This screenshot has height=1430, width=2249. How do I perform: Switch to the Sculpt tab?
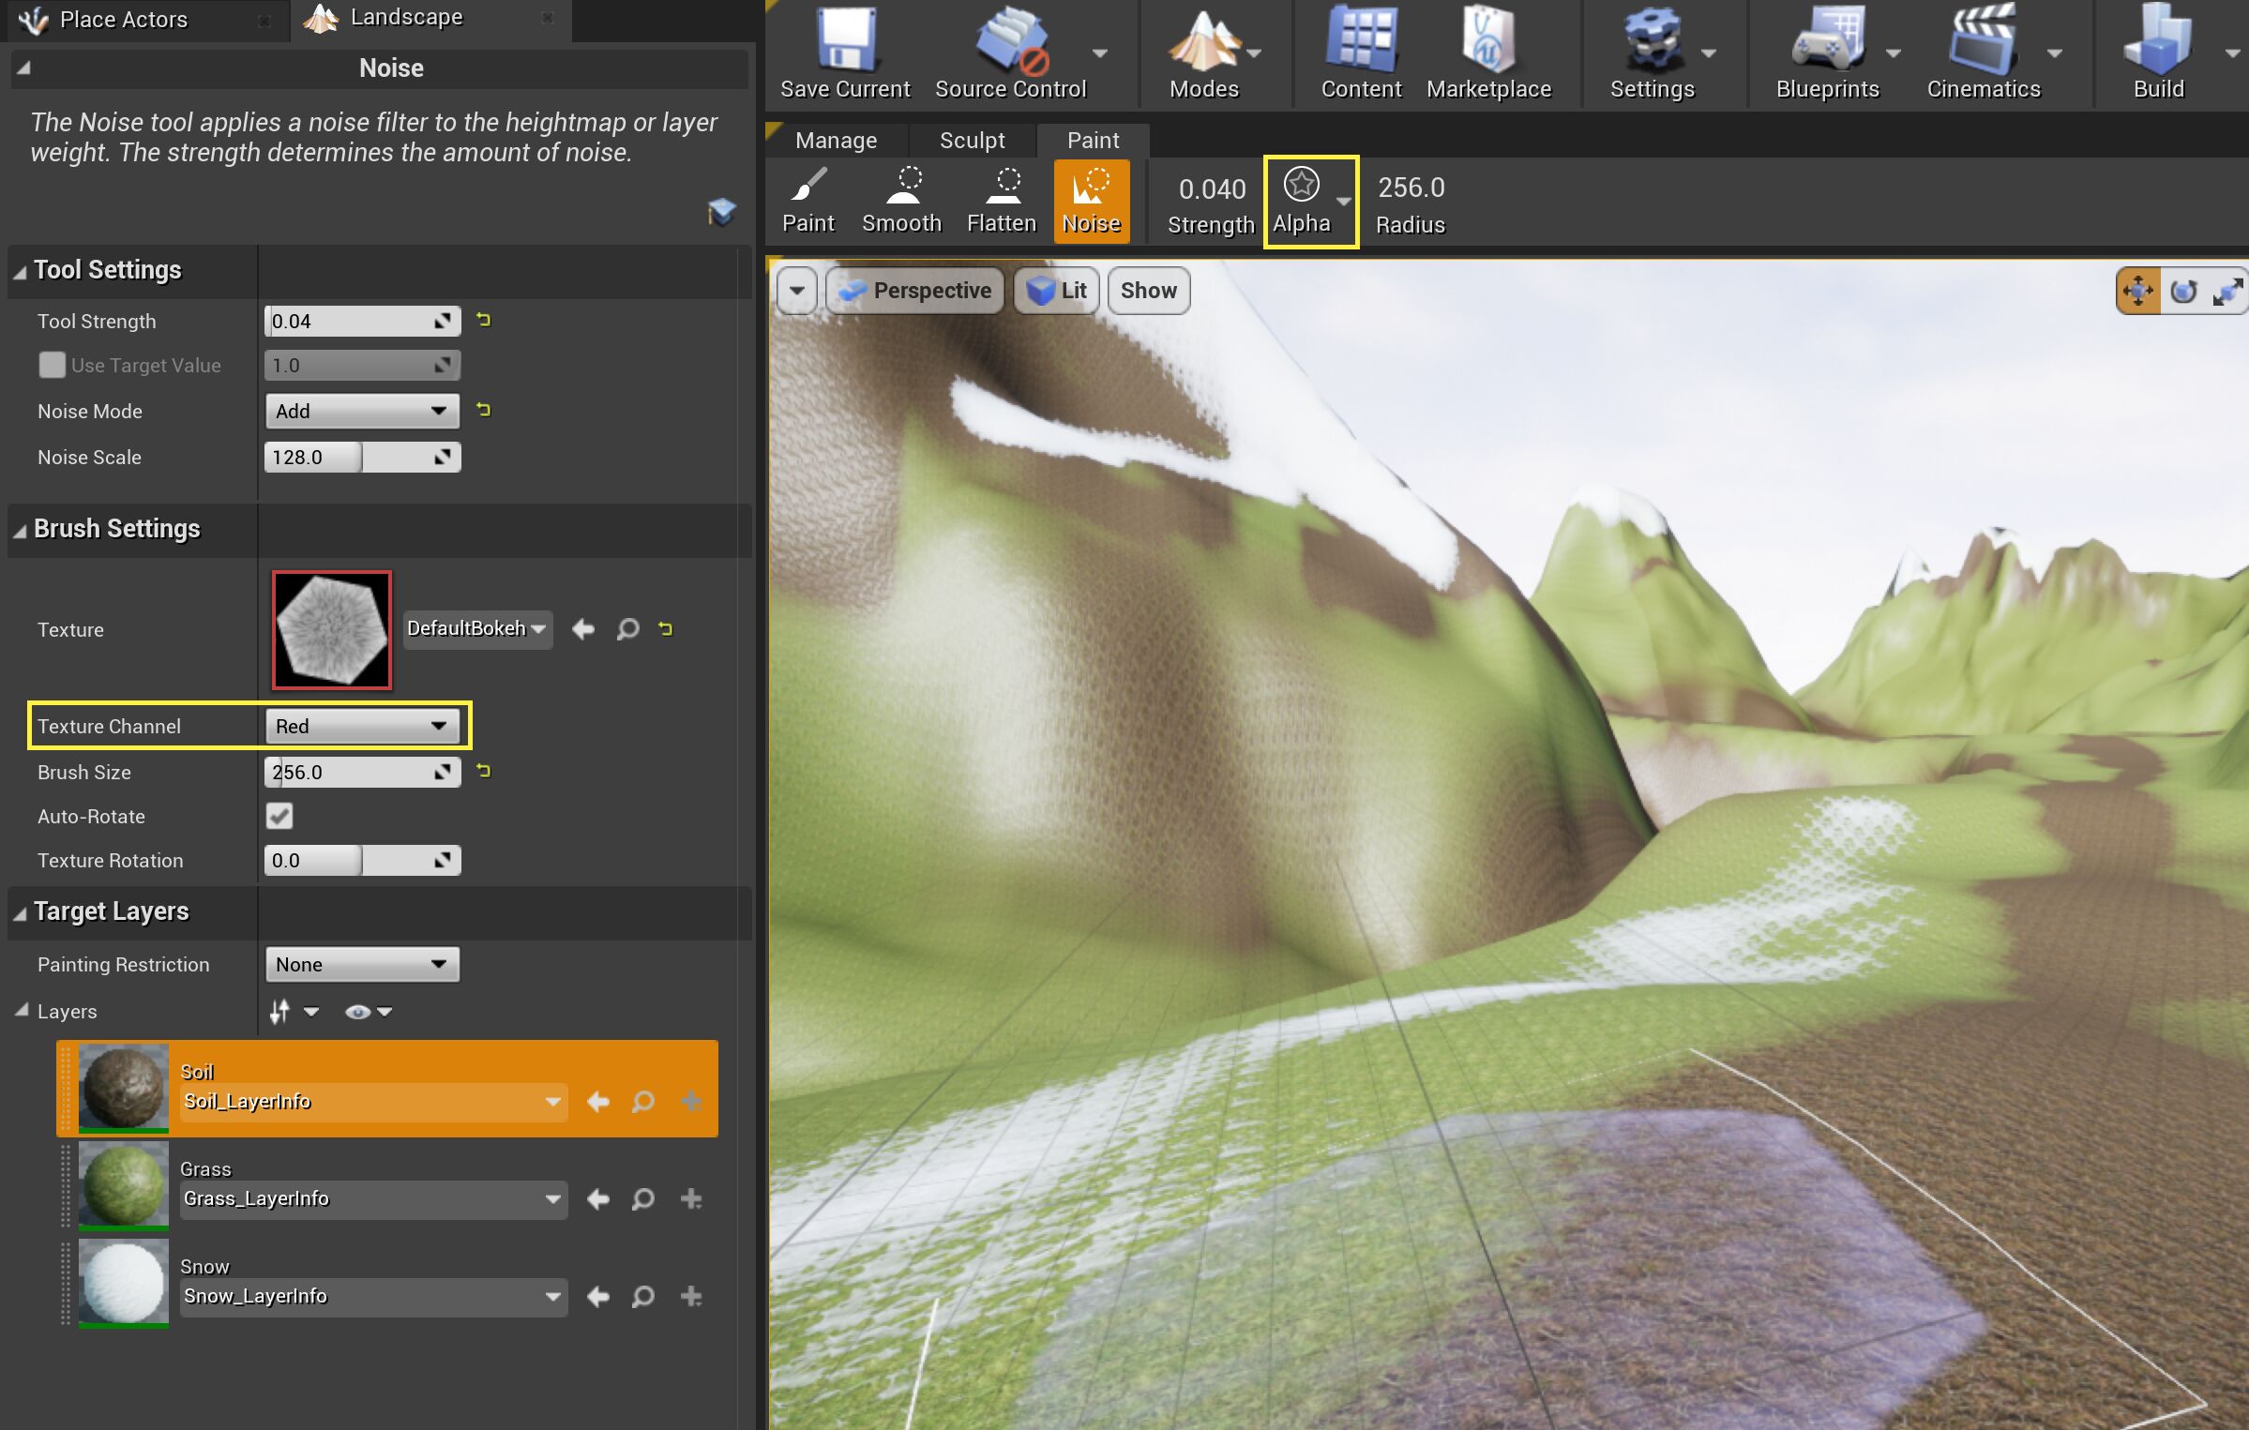tap(972, 140)
